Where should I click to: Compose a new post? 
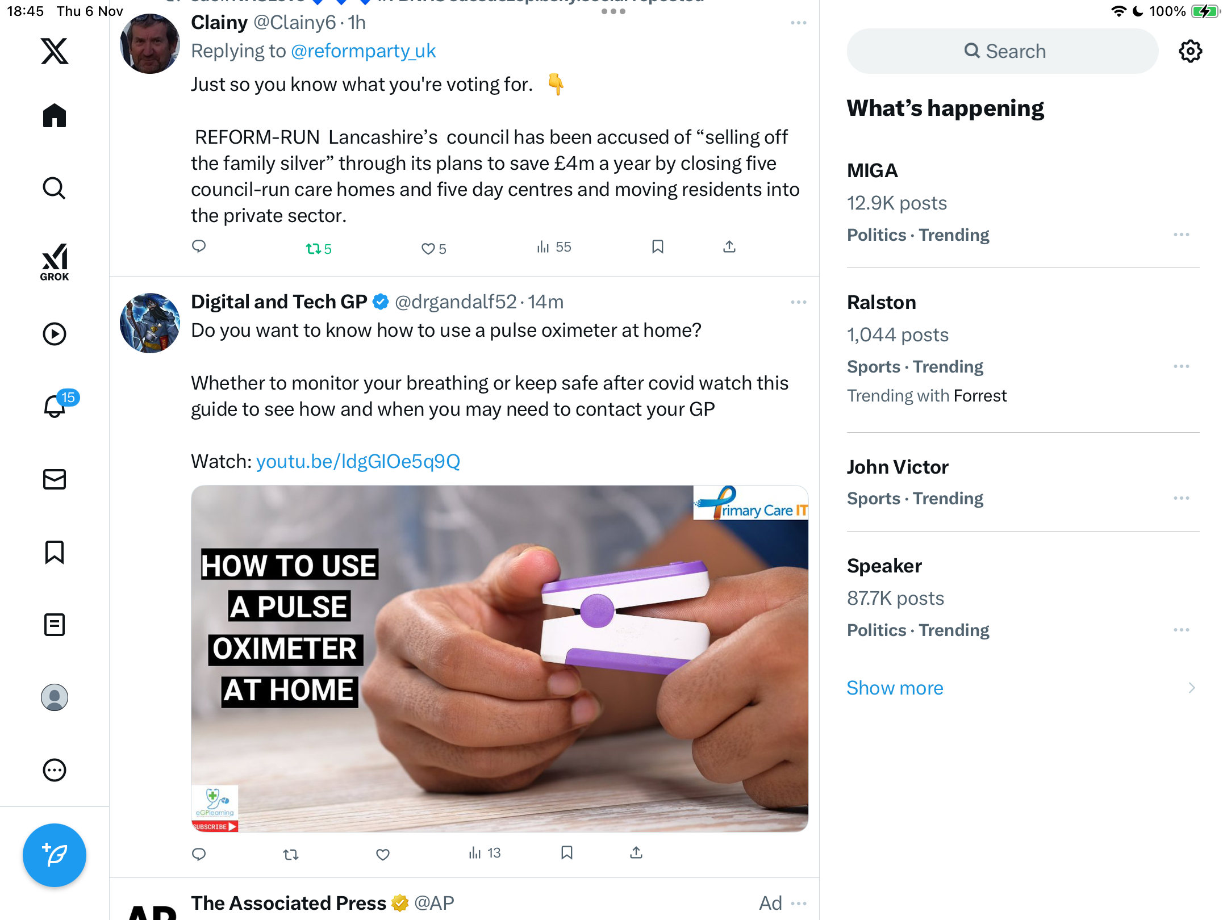55,855
